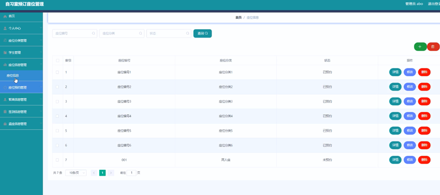Viewport: 440px width, 195px height.
Task: Click the icon beside 退座信息管理
Action: click(5, 124)
